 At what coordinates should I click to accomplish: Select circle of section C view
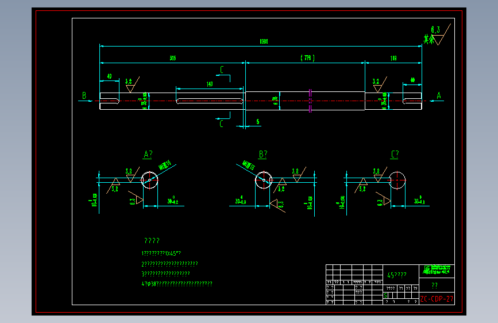[x=397, y=180]
